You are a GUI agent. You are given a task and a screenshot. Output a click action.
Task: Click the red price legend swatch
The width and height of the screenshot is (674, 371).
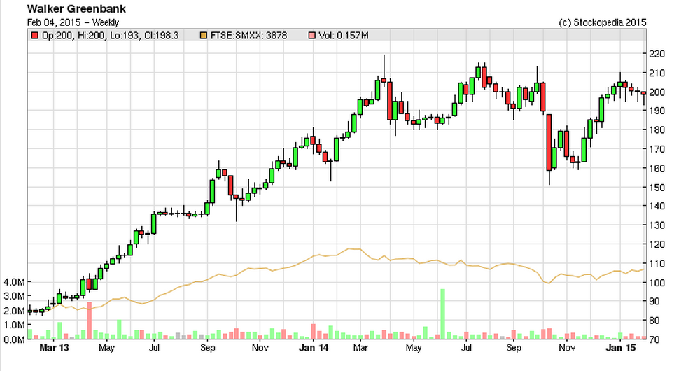(x=35, y=36)
